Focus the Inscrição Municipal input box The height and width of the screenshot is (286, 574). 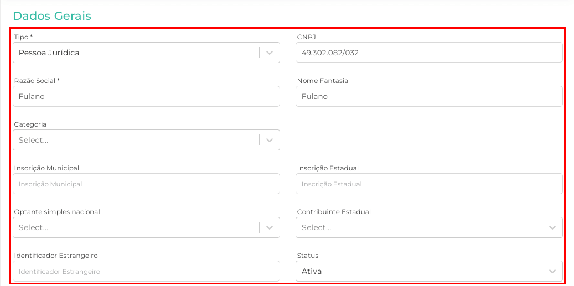tap(146, 184)
